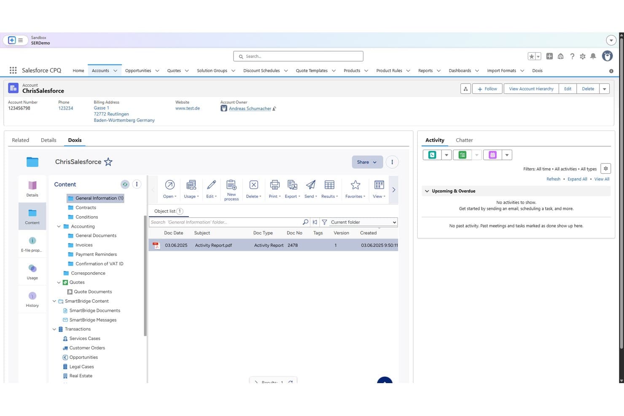Open the Results table menu

tap(329, 189)
